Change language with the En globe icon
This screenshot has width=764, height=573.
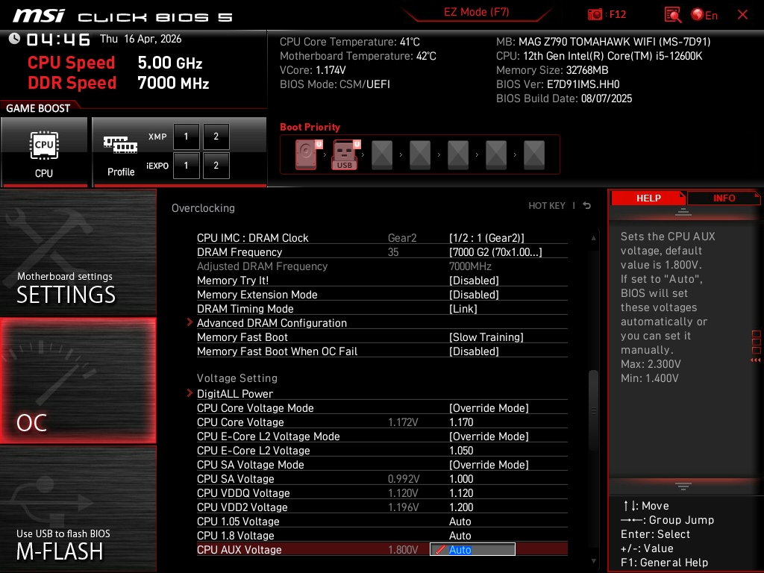point(704,15)
